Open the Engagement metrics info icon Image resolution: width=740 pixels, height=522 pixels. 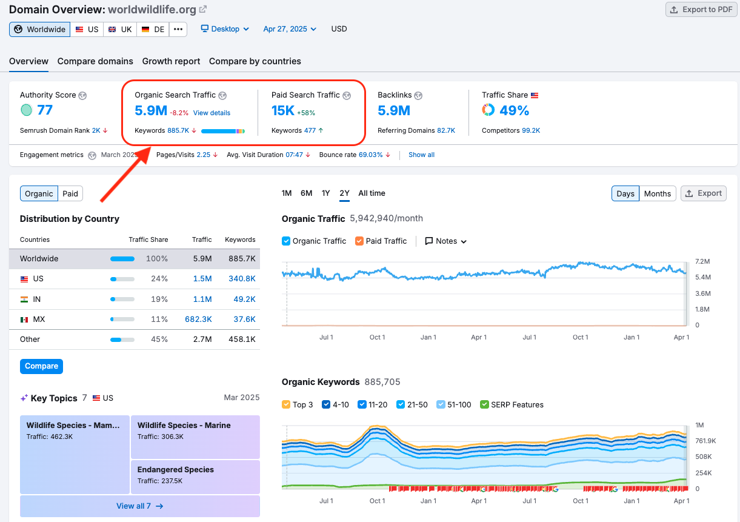(92, 155)
